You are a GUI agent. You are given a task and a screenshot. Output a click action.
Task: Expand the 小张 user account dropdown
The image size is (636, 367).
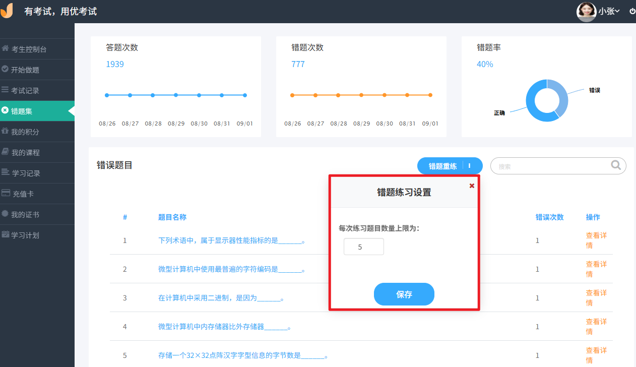610,11
